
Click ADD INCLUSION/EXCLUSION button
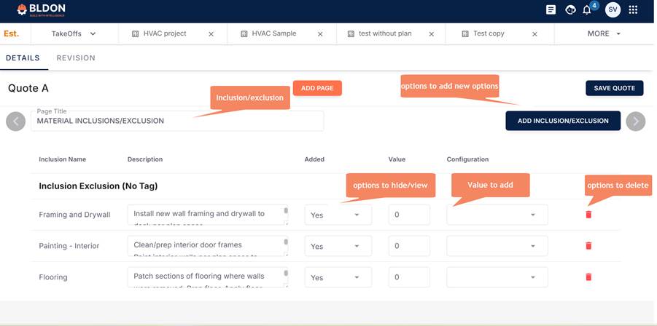562,121
